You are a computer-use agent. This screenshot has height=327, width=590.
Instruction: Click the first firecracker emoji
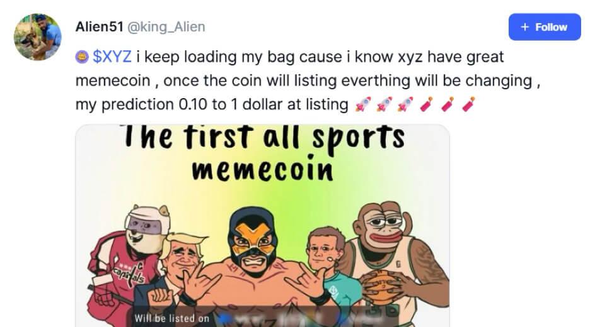pyautogui.click(x=426, y=104)
